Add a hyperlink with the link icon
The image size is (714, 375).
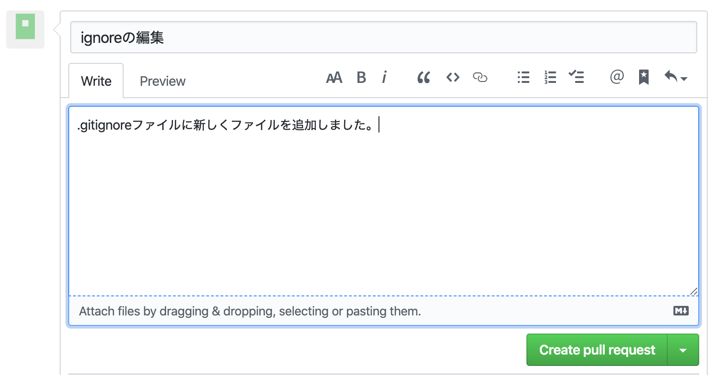coord(480,77)
